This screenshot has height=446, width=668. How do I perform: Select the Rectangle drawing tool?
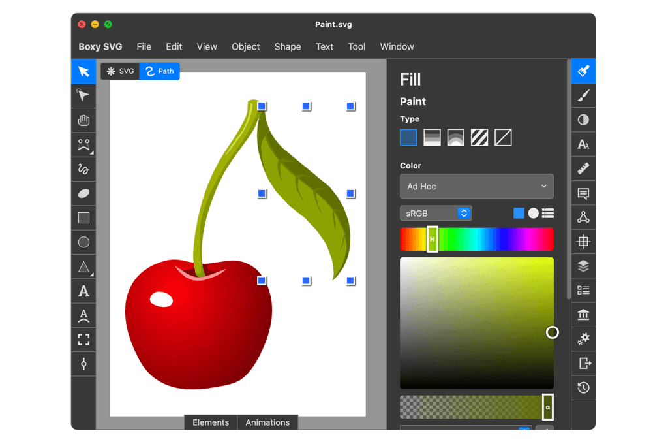click(x=83, y=217)
